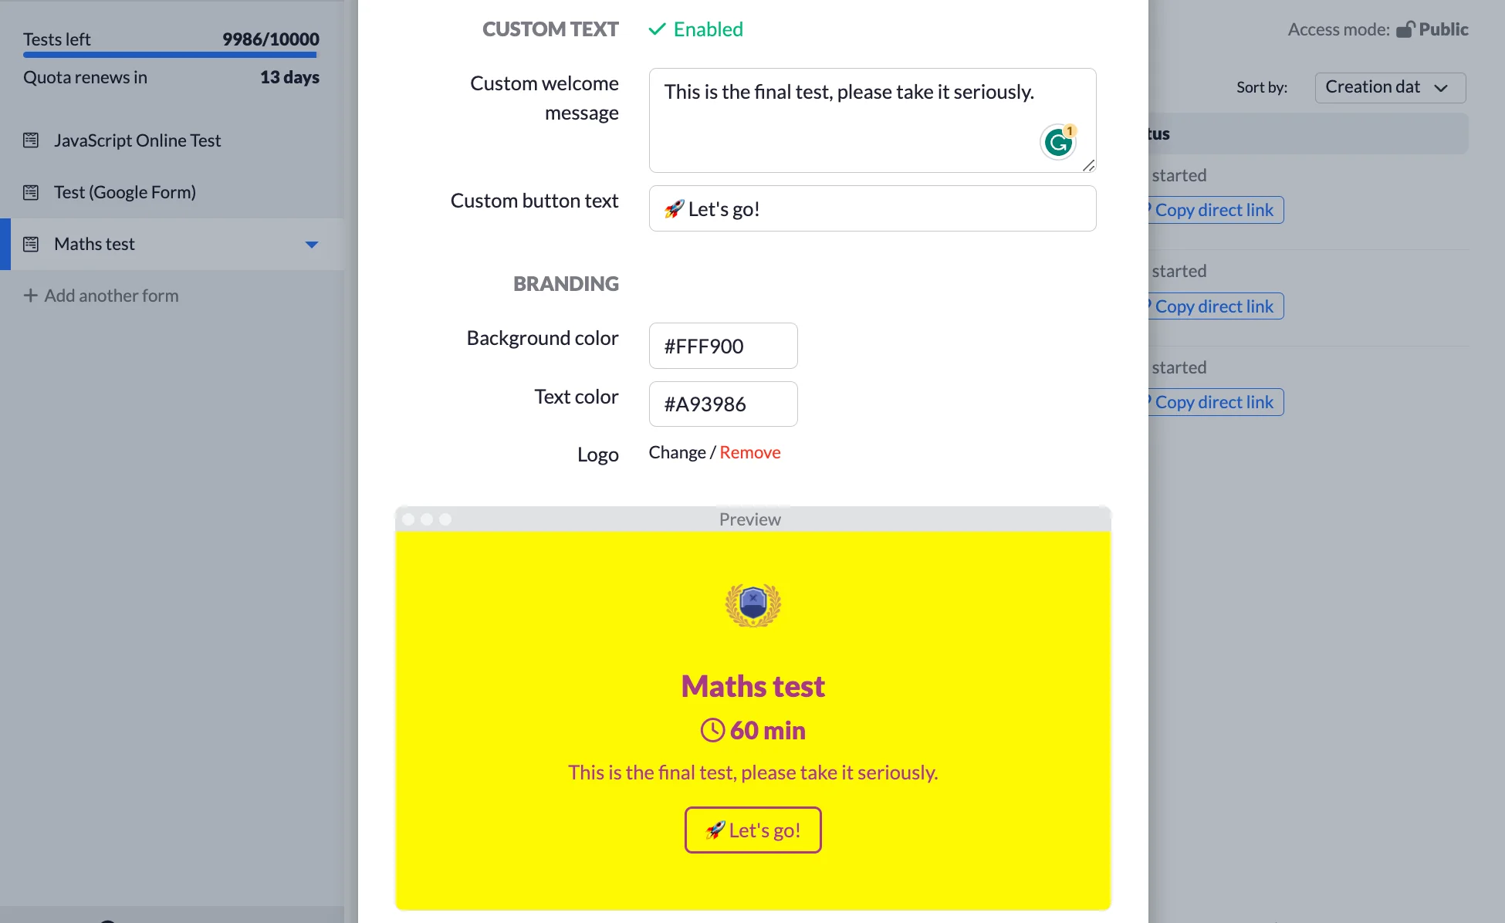Click the badge logo in the yellow preview

coord(752,604)
